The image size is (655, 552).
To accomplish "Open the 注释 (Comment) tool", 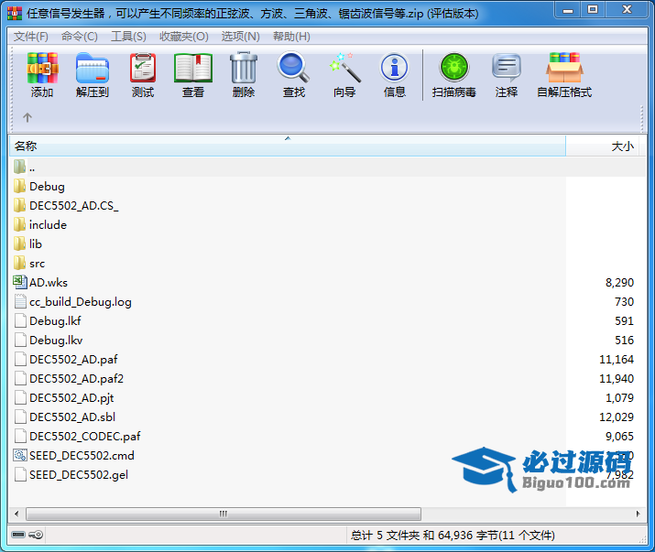I will coord(507,68).
